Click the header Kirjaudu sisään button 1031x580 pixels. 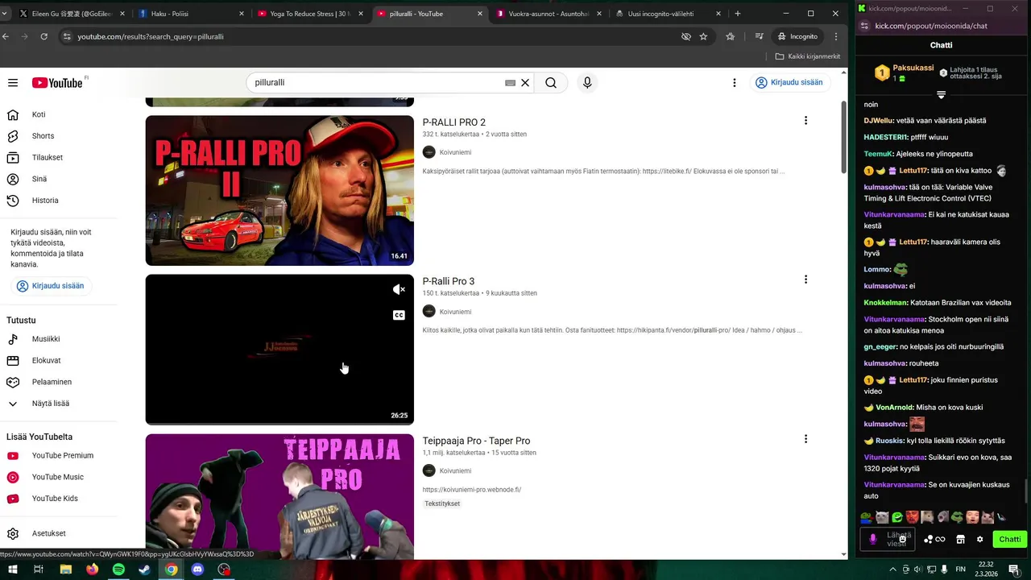[789, 82]
